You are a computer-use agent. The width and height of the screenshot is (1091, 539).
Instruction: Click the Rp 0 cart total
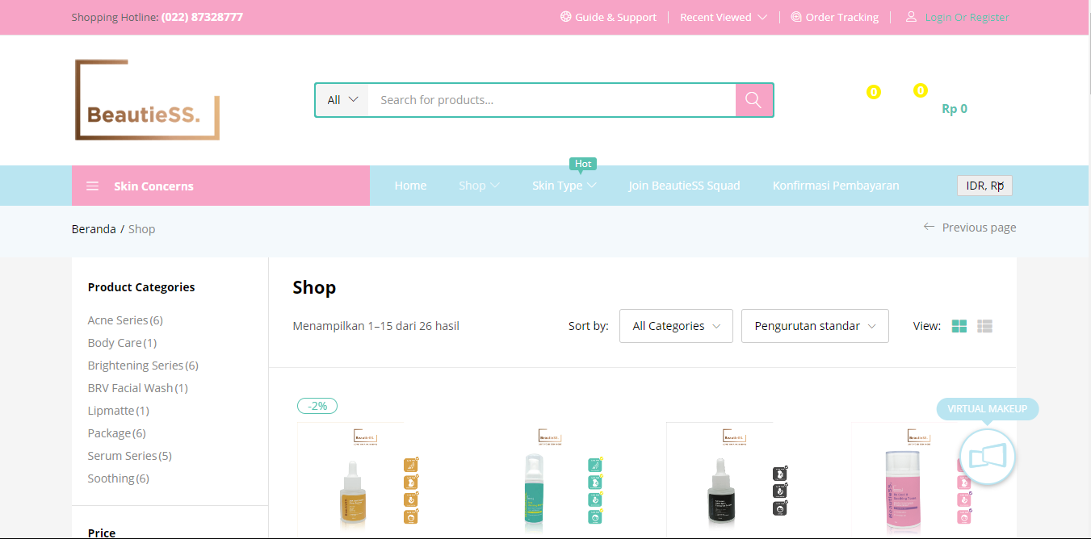tap(955, 109)
